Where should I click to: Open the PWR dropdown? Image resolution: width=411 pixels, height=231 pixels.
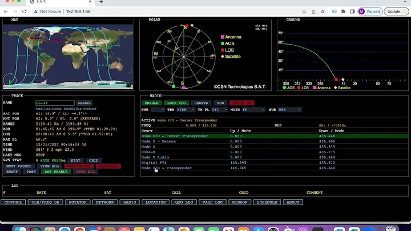pos(158,110)
